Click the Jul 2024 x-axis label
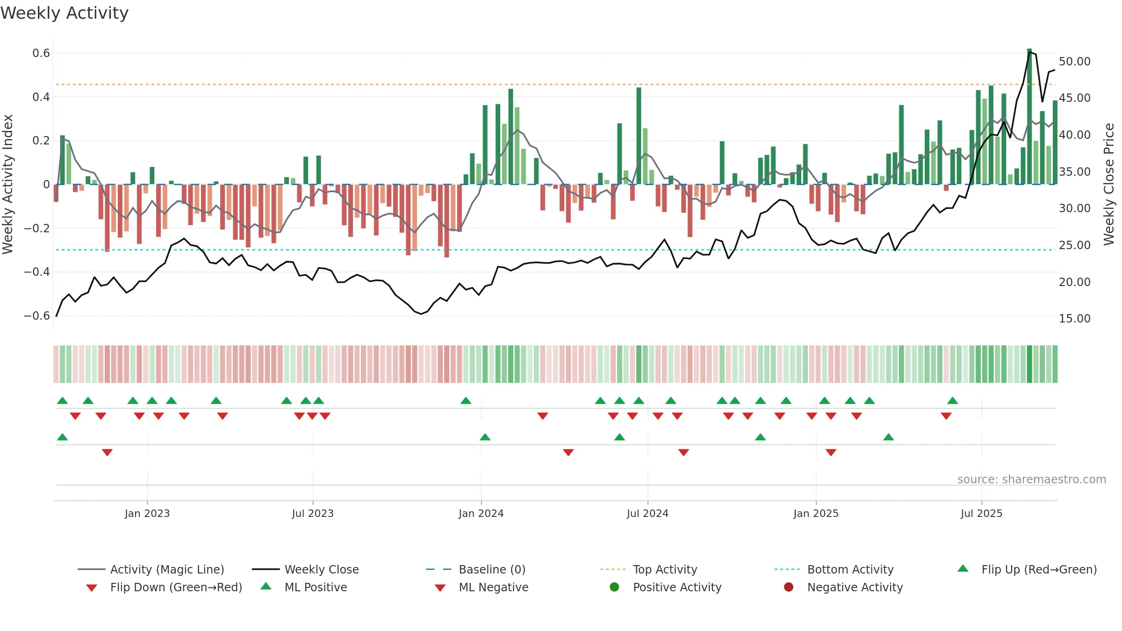The image size is (1122, 631). coord(647,513)
